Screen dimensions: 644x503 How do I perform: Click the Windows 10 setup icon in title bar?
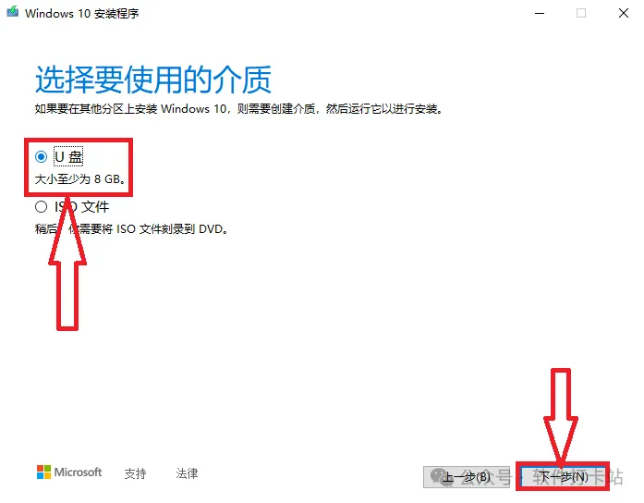13,11
